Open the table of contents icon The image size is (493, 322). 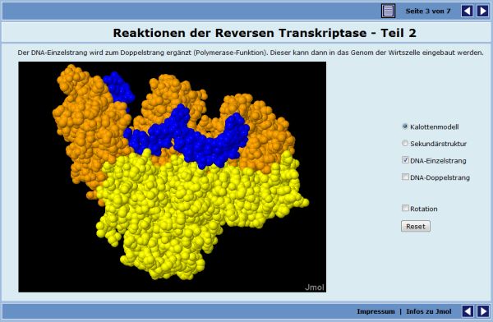click(389, 11)
